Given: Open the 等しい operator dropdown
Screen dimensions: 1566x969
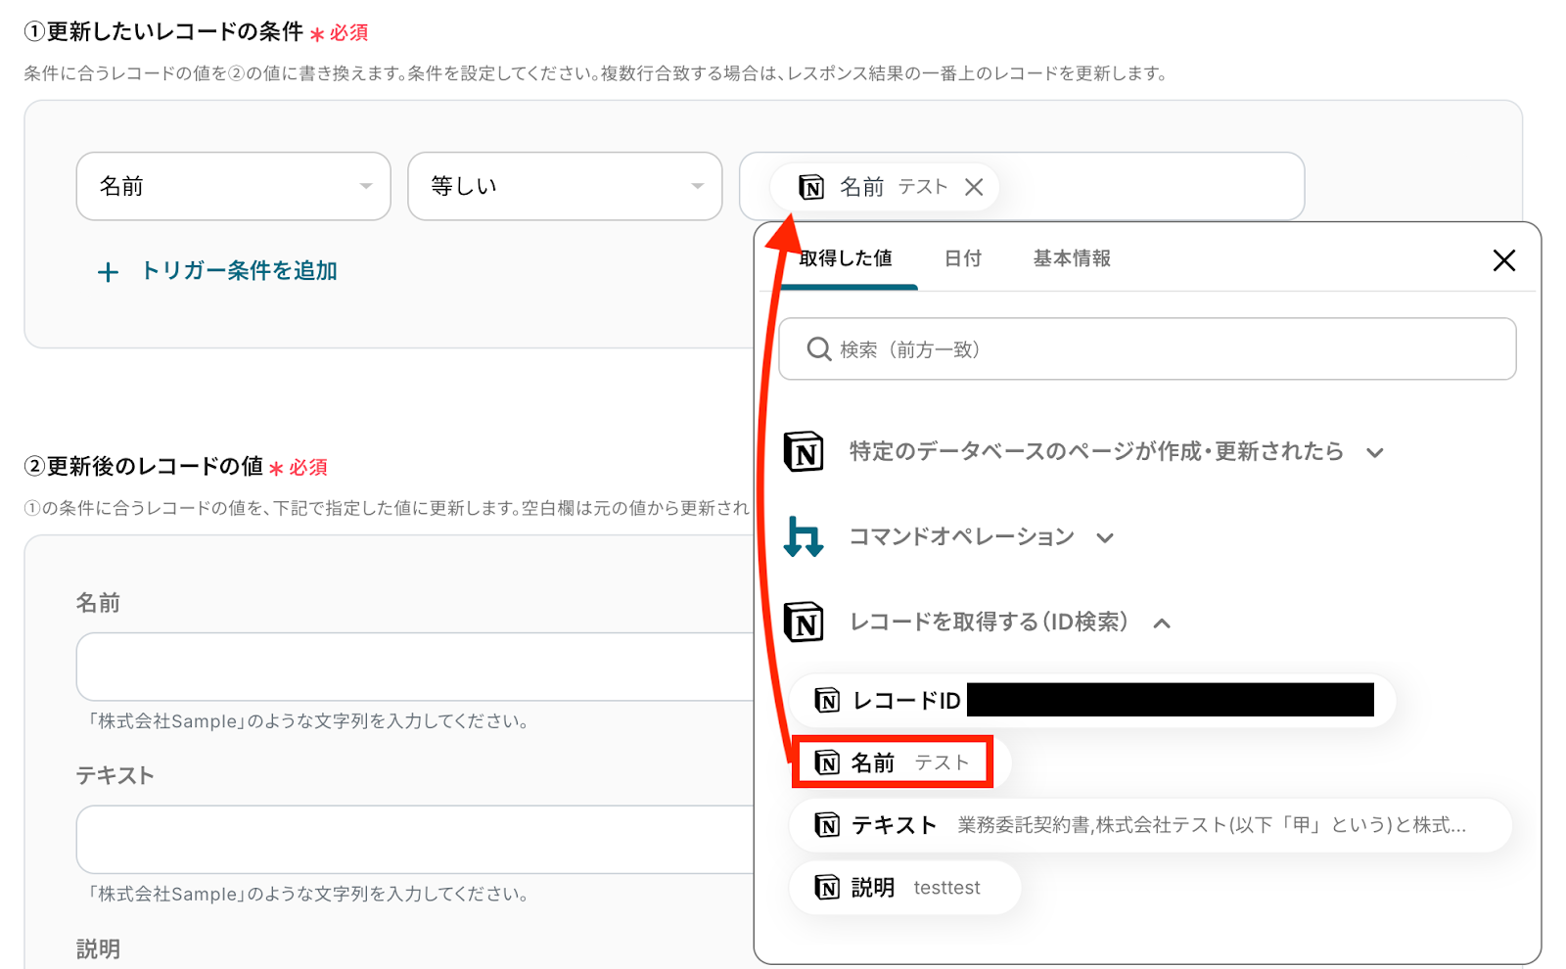Looking at the screenshot, I should click(x=565, y=186).
